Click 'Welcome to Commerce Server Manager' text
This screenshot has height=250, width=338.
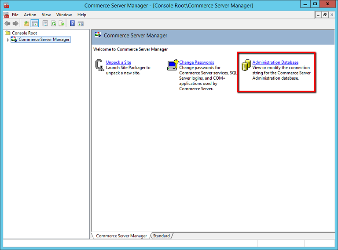pos(130,49)
